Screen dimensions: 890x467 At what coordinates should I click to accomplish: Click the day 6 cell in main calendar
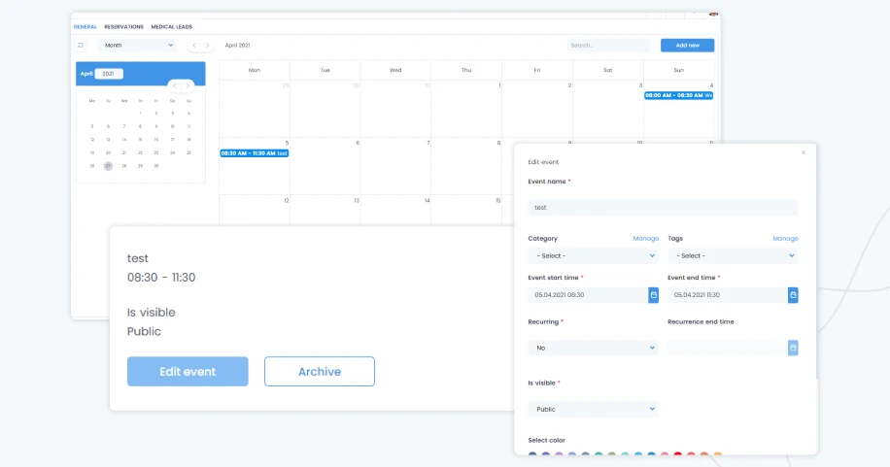click(325, 166)
